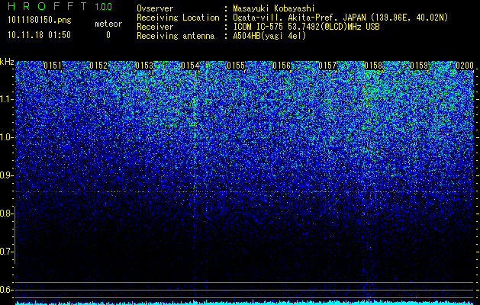Click the 0156 time marker
The height and width of the screenshot is (305, 480).
click(282, 66)
